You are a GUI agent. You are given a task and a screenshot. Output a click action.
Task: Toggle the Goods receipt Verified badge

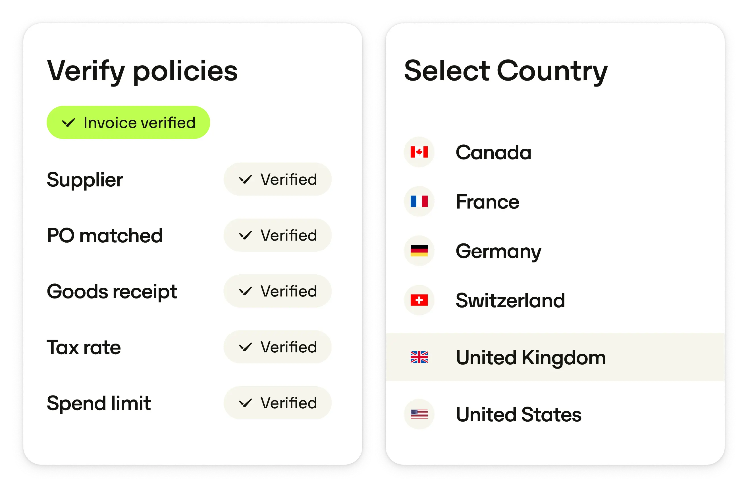277,291
